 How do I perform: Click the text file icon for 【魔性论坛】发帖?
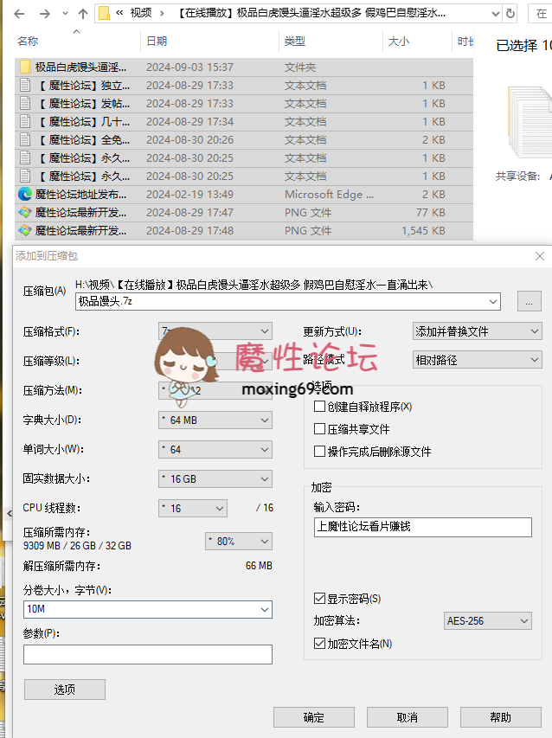pyautogui.click(x=25, y=104)
